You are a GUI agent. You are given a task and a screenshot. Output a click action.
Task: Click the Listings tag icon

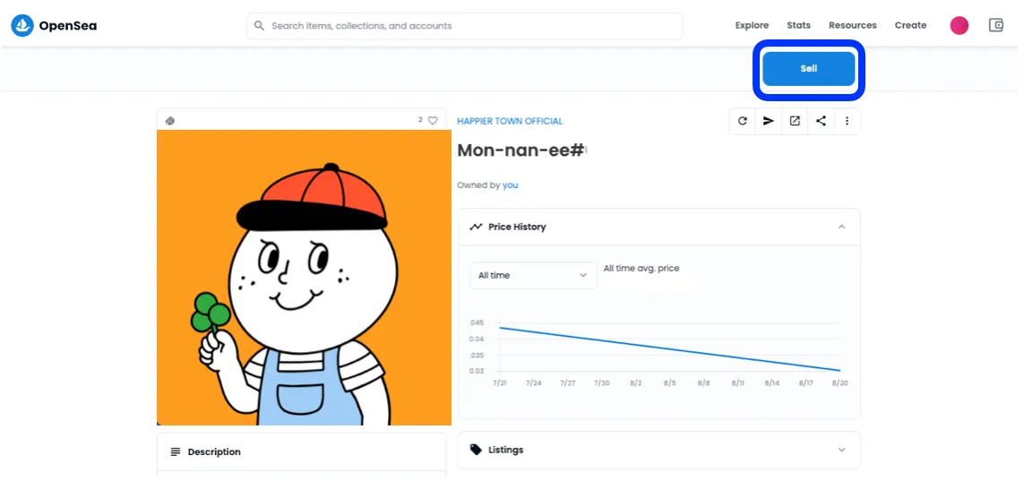pyautogui.click(x=476, y=450)
